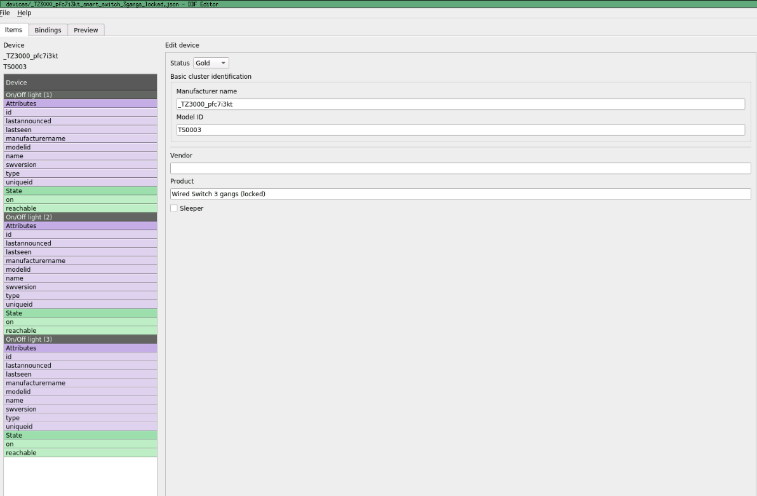Select 'swversion' under On/Off light (3)
757x496 pixels.
point(80,409)
